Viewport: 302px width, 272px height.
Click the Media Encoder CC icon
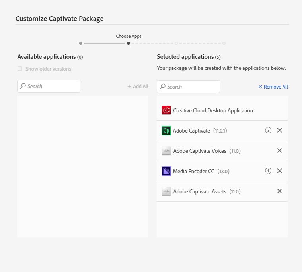166,171
